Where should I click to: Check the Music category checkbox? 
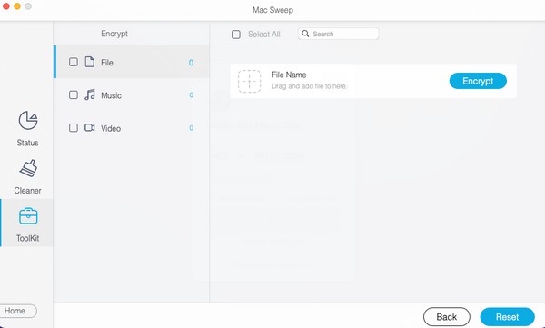click(74, 94)
